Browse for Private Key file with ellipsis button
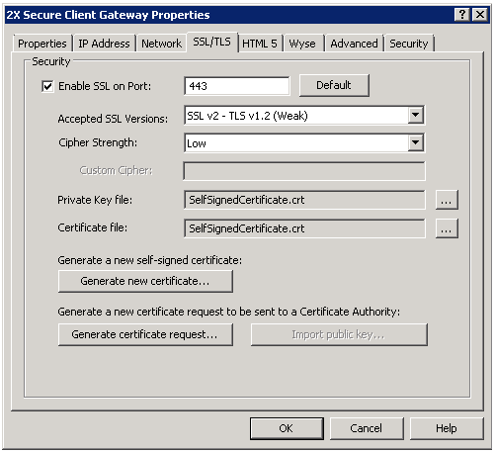This screenshot has height=452, width=495. click(x=447, y=200)
